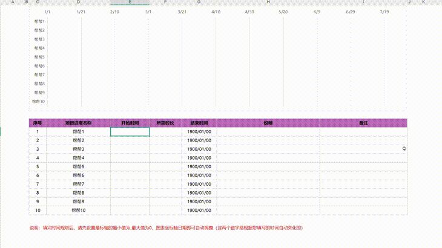Select the 帮帮5 label on the chart
The image size is (442, 248).
(39, 57)
